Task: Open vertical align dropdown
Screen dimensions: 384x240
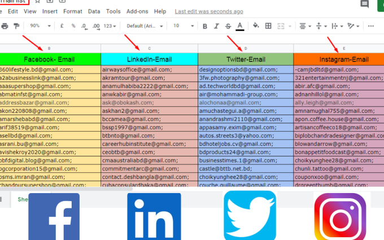Action: pos(321,26)
